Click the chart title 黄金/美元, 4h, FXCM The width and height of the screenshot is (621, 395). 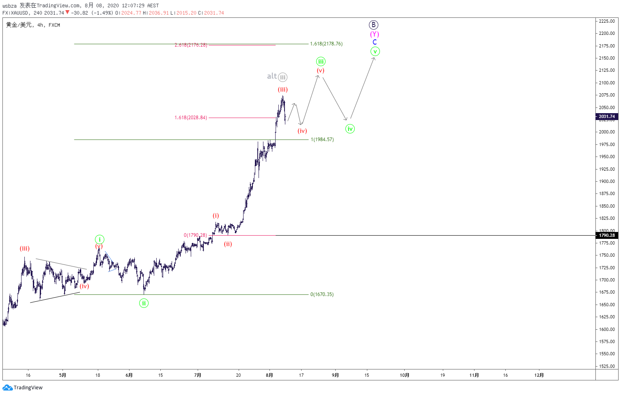pos(33,25)
